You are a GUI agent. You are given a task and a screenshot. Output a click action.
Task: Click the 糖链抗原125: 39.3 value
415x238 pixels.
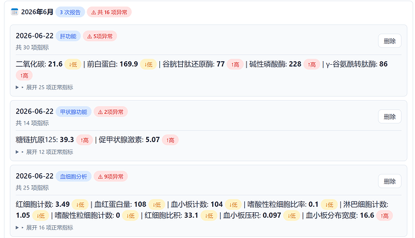(x=45, y=140)
